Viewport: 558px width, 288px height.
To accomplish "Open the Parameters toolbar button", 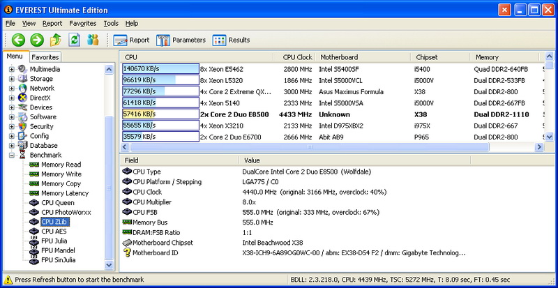I will (181, 40).
